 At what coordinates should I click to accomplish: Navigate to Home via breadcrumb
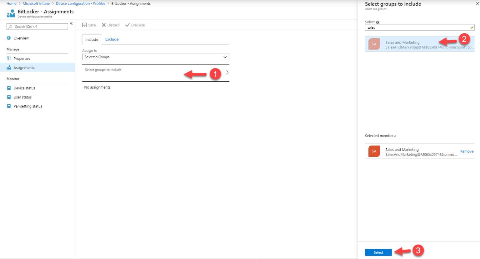click(x=11, y=3)
